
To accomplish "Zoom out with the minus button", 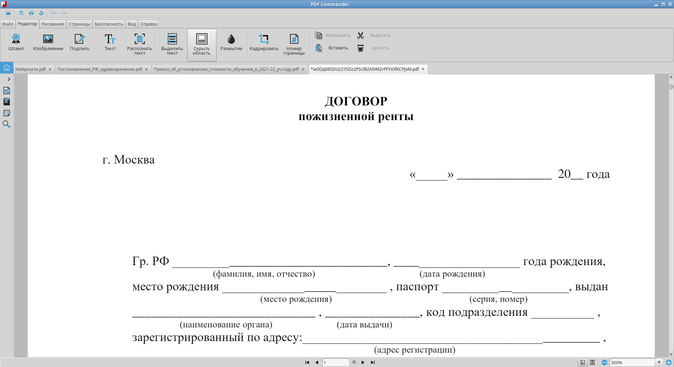I will [604, 362].
